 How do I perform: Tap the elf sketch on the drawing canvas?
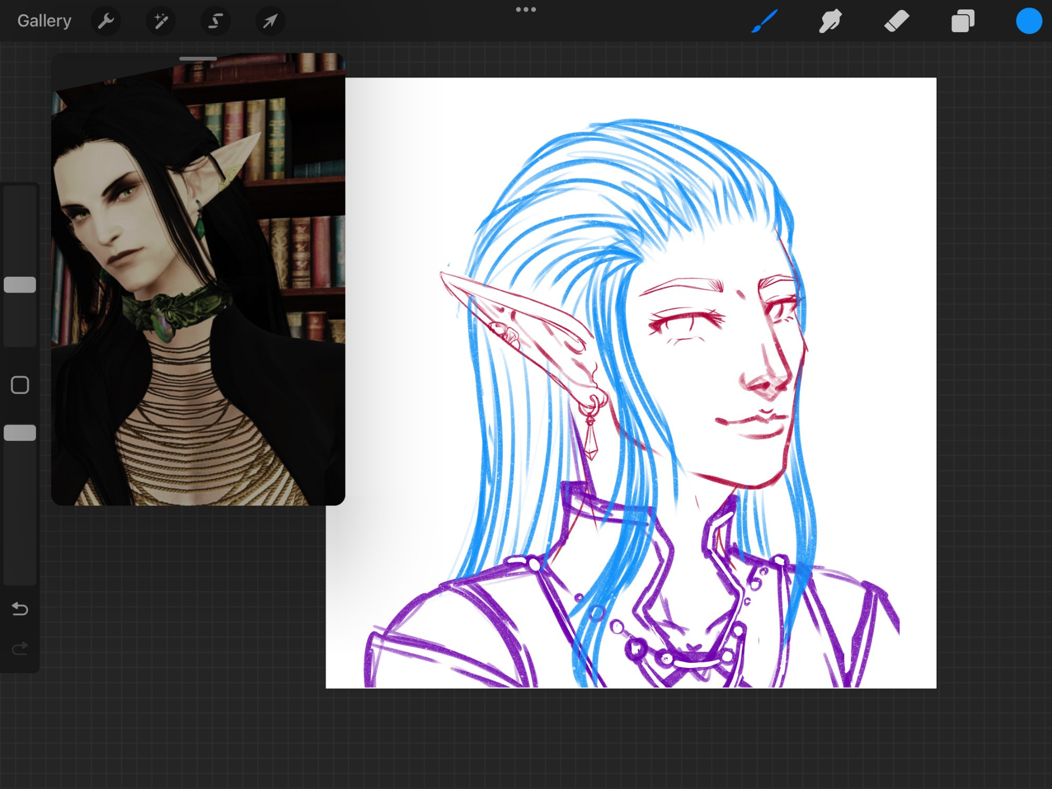coord(631,382)
